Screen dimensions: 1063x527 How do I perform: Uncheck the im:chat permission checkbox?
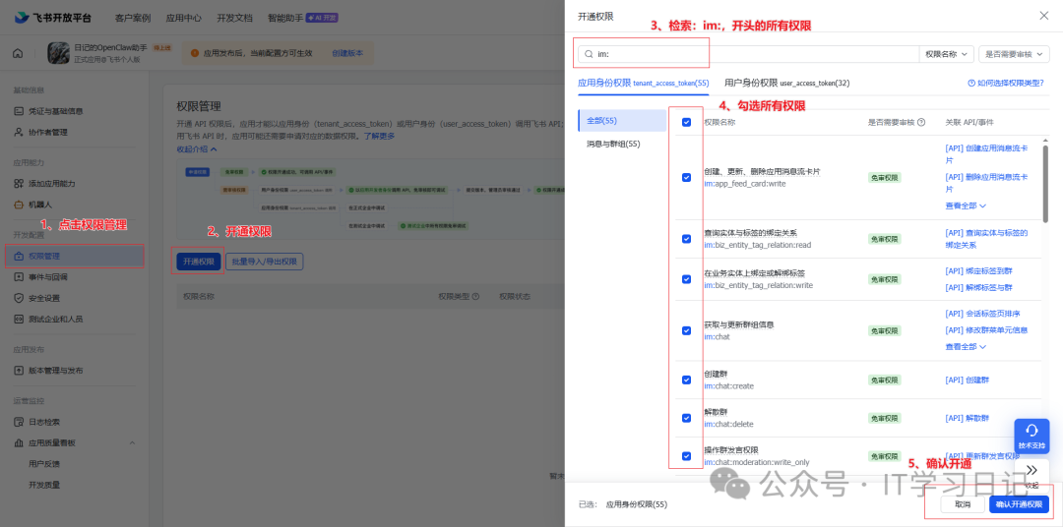pyautogui.click(x=686, y=330)
